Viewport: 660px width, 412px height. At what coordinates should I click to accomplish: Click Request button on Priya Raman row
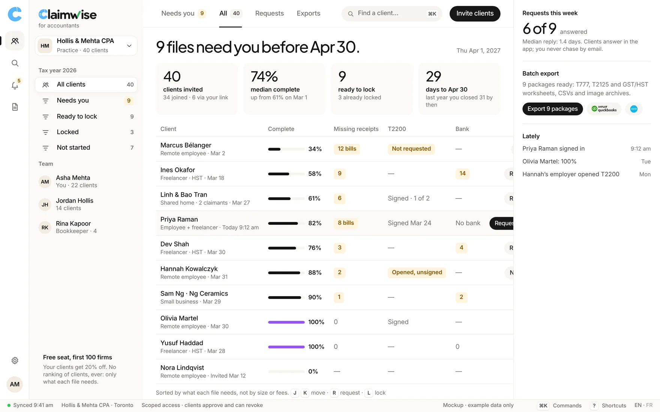coord(502,223)
